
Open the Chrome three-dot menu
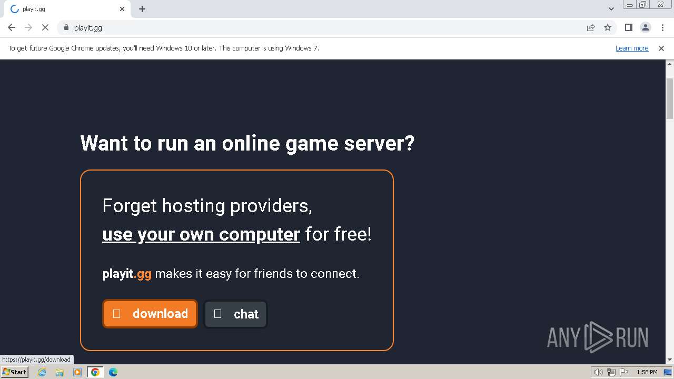pyautogui.click(x=662, y=27)
